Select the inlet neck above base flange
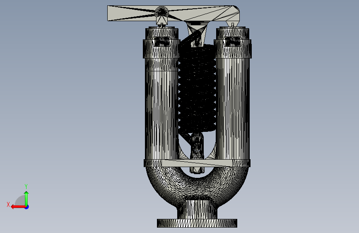 [197, 209]
